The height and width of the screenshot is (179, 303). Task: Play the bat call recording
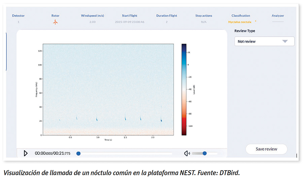26,153
